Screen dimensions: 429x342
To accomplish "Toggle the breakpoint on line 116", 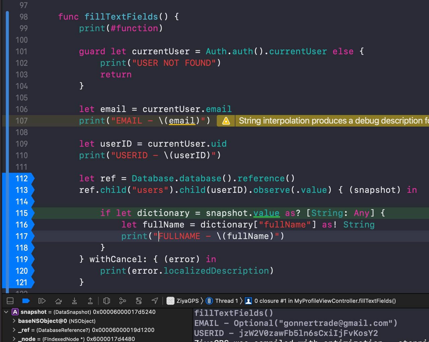I will [18, 225].
